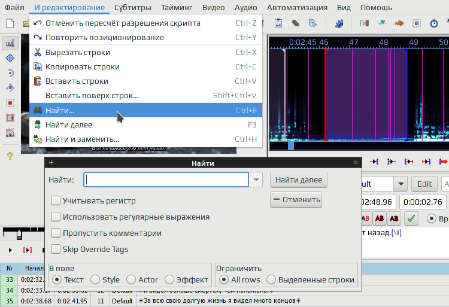Play 500 ms before selection audio button
The image size is (449, 307).
374,162
